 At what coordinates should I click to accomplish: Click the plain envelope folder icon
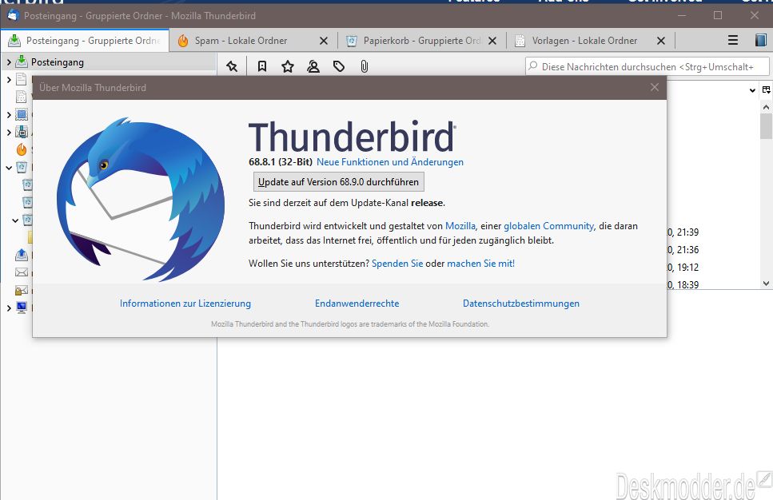click(22, 272)
